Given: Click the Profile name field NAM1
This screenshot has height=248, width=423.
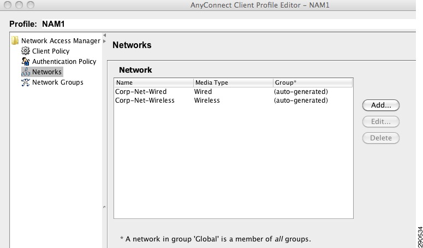Looking at the screenshot, I should tap(229, 24).
